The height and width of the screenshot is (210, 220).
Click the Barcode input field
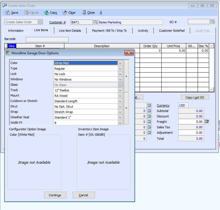(47, 39)
